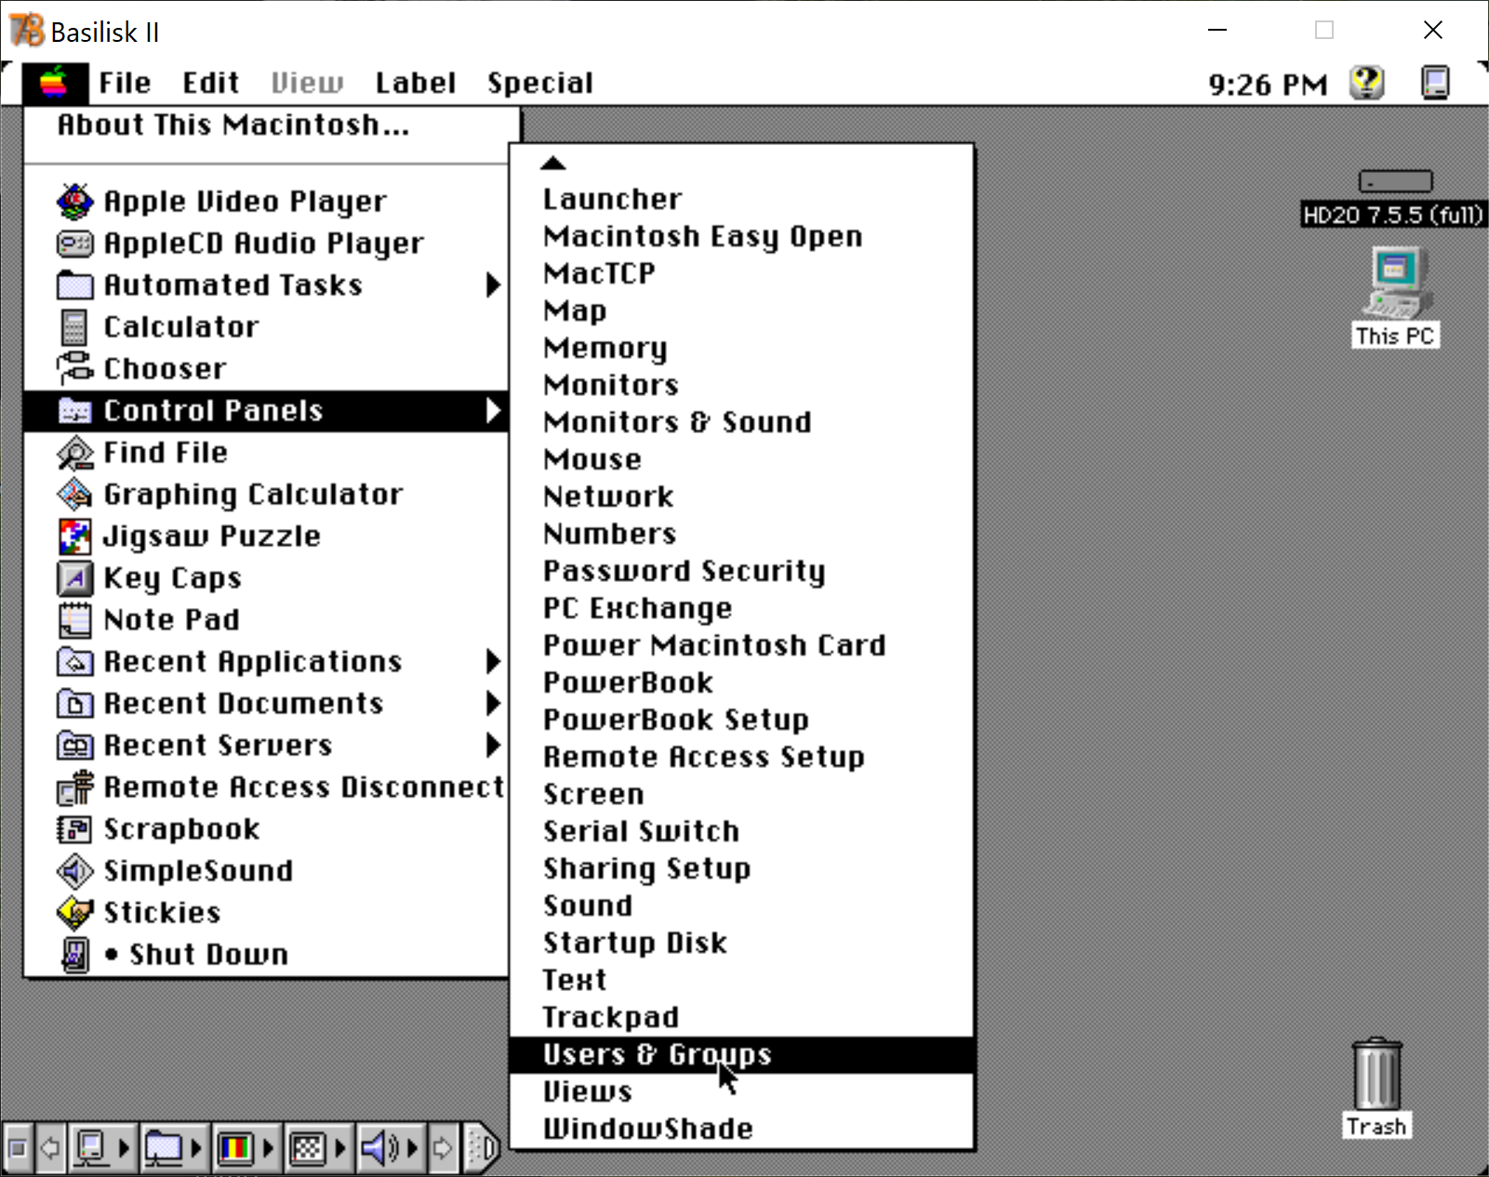The height and width of the screenshot is (1177, 1489).
Task: Open the Label menu
Action: pos(416,84)
